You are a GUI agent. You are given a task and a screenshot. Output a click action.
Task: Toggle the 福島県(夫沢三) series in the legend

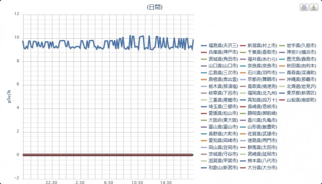(219, 46)
